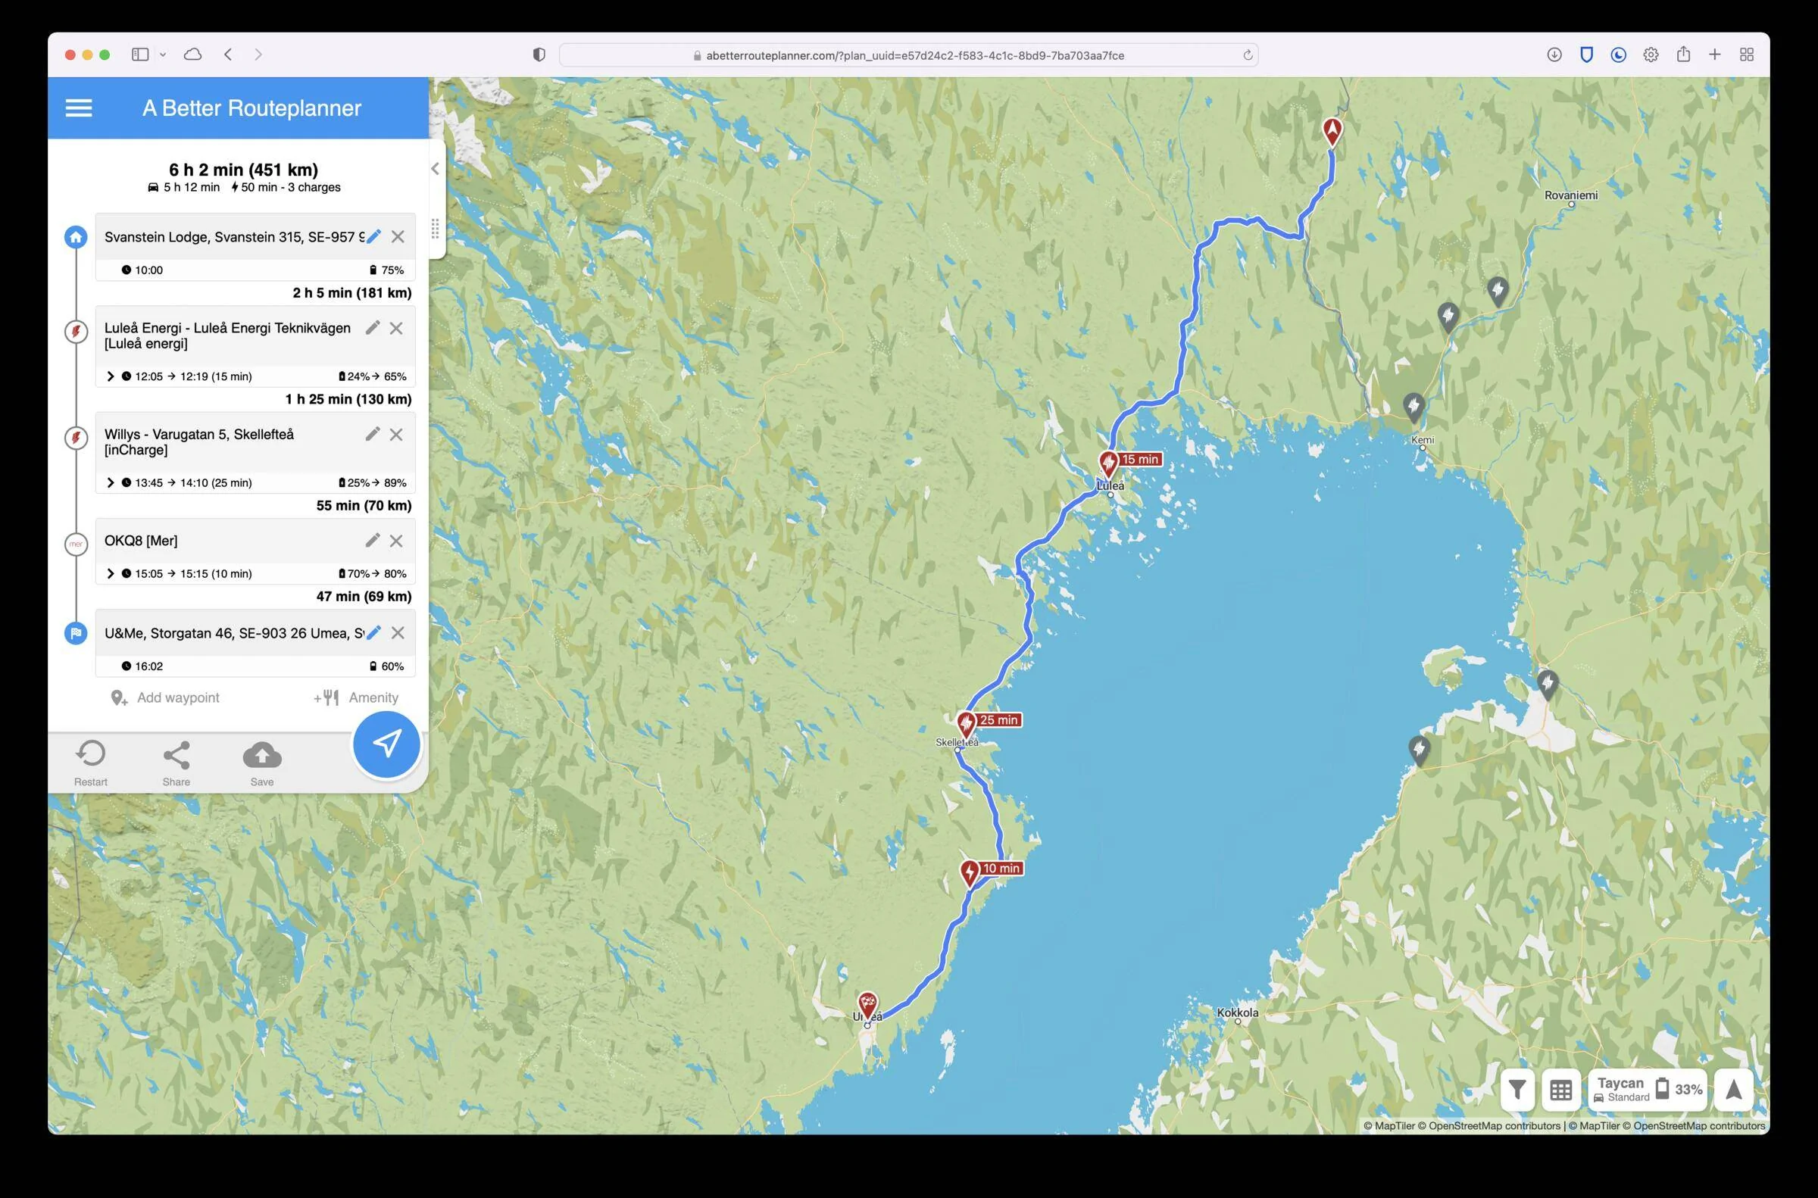Click the start position marker on map
Image resolution: width=1818 pixels, height=1198 pixels.
pos(1332,132)
